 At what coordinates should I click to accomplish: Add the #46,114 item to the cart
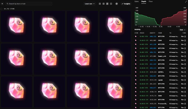pos(185,68)
